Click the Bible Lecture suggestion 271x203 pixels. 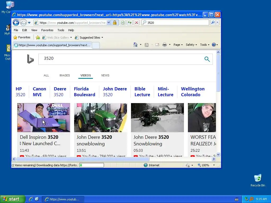click(142, 92)
